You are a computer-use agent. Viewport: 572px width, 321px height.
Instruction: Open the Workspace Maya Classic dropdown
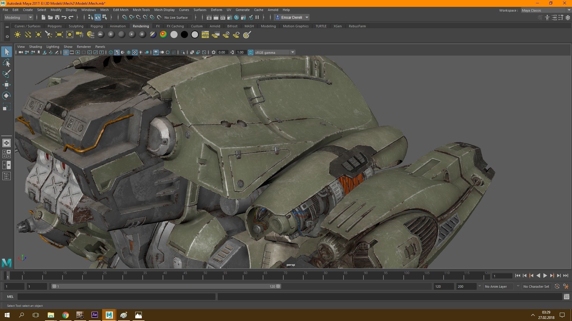coord(546,10)
